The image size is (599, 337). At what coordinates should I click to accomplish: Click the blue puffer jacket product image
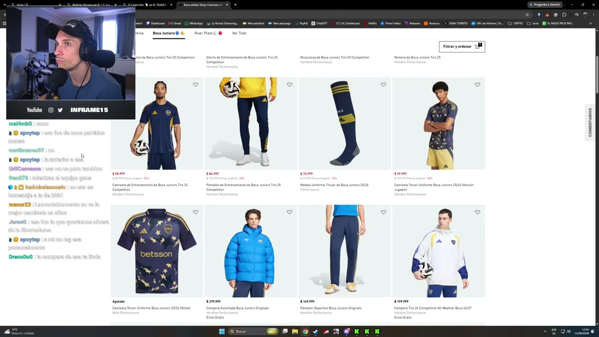point(251,251)
